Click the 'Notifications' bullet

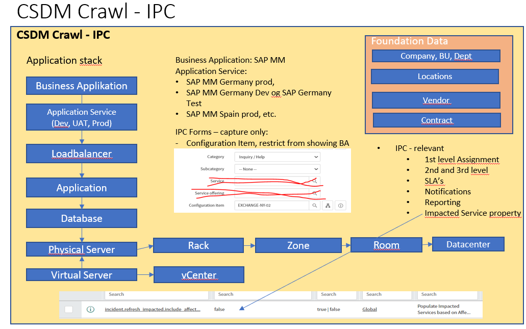click(448, 192)
